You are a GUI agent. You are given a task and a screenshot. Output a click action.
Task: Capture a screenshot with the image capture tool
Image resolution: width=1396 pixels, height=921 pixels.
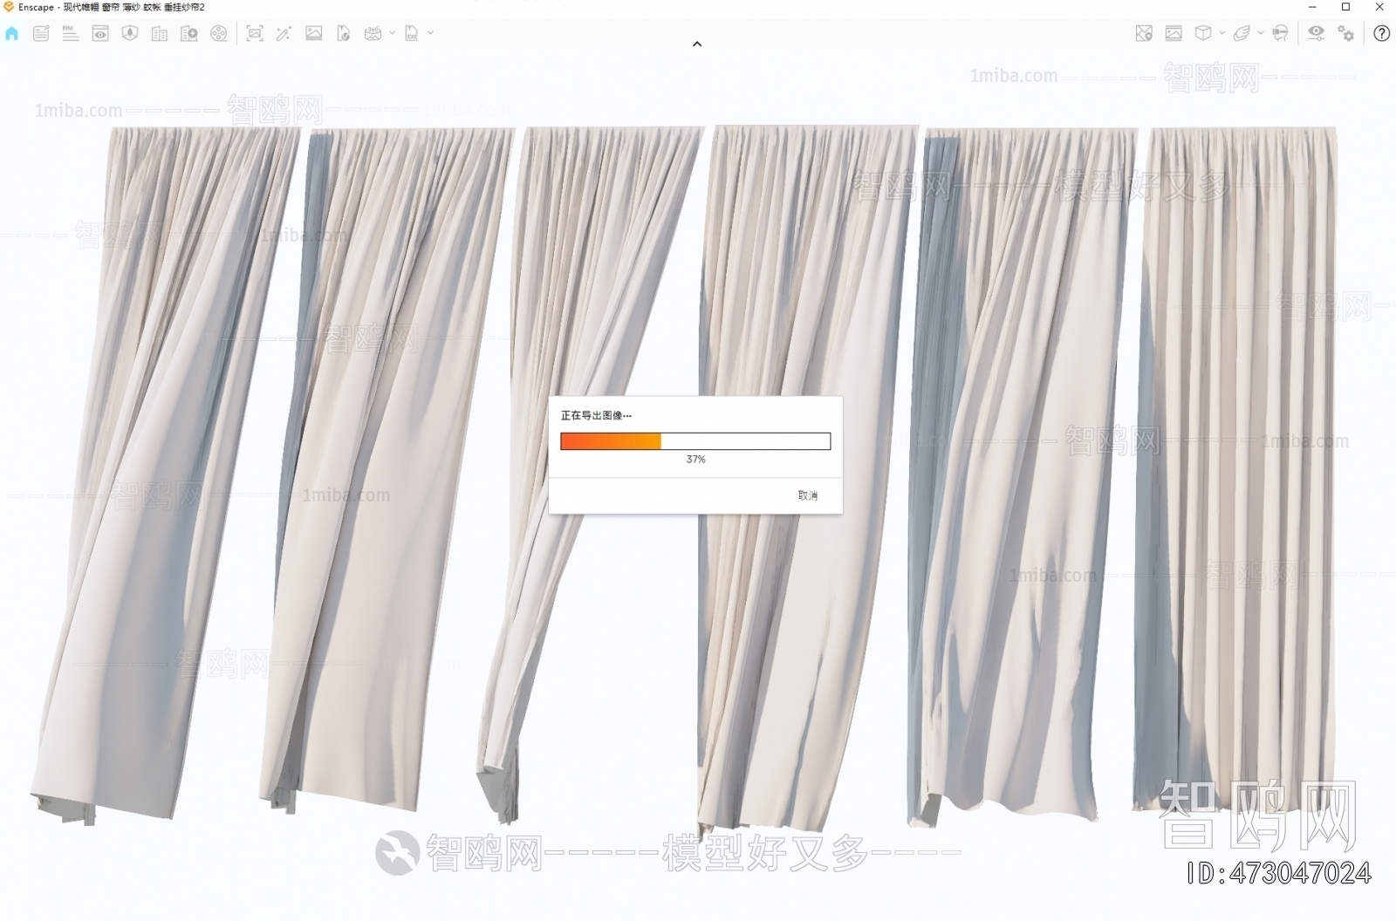coord(254,34)
